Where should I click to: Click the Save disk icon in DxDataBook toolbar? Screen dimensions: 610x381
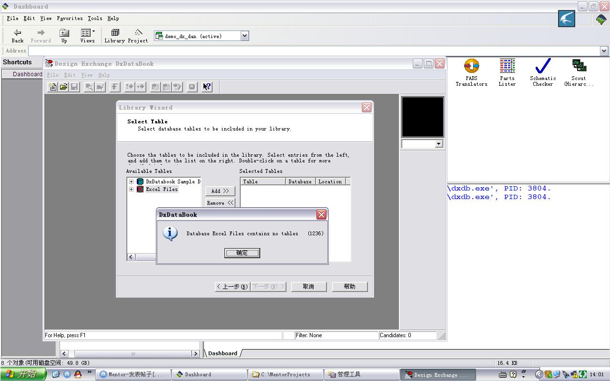tap(74, 87)
